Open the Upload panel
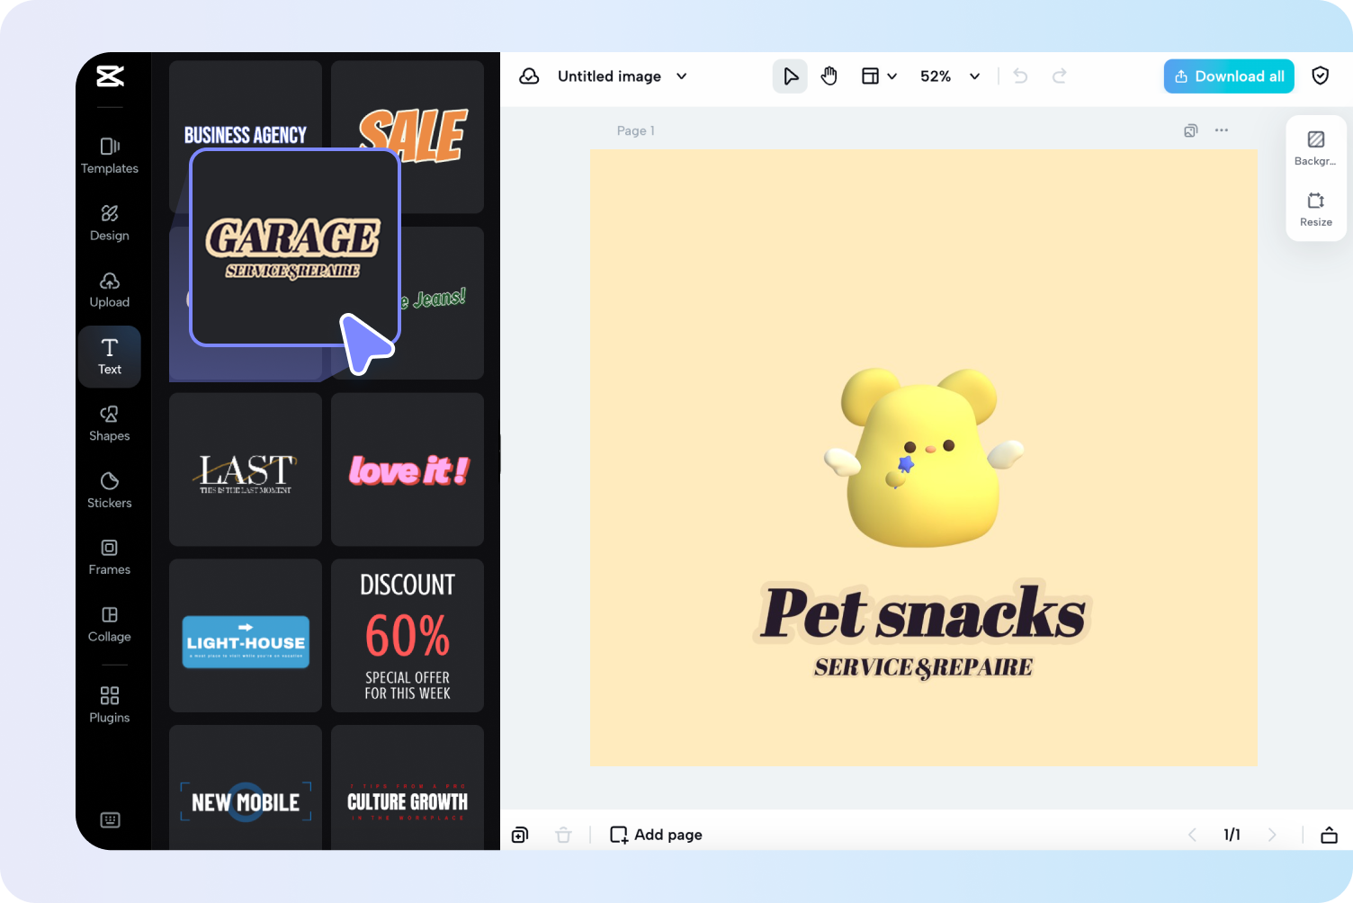Screen dimensions: 1353x903 click(110, 290)
